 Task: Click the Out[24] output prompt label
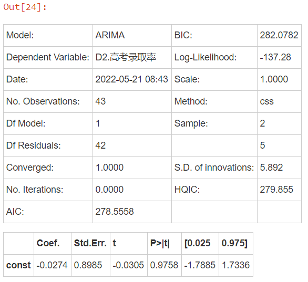click(x=25, y=7)
